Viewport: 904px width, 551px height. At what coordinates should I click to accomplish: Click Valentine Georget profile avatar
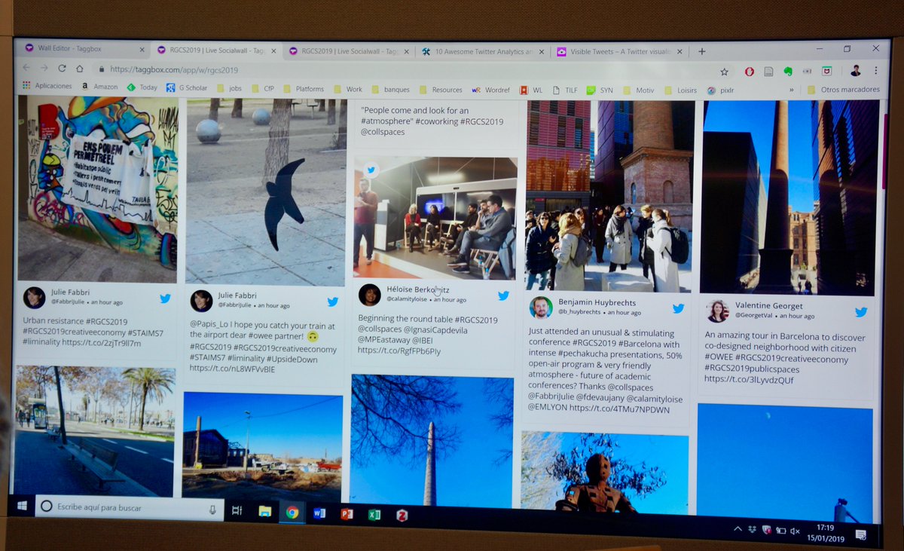(x=718, y=311)
